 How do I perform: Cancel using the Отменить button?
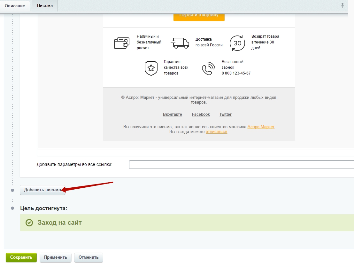[x=88, y=257]
